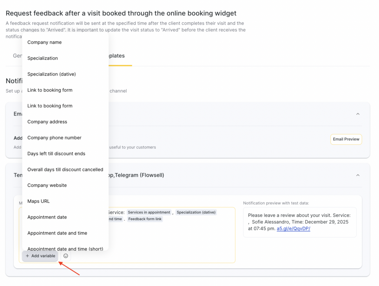379x286 pixels.
Task: Insert Company phone number variable
Action: tap(54, 137)
